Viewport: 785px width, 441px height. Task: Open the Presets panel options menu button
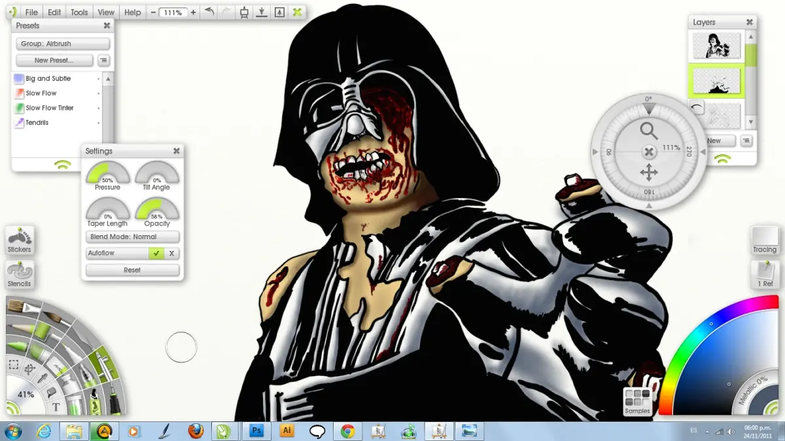point(103,60)
